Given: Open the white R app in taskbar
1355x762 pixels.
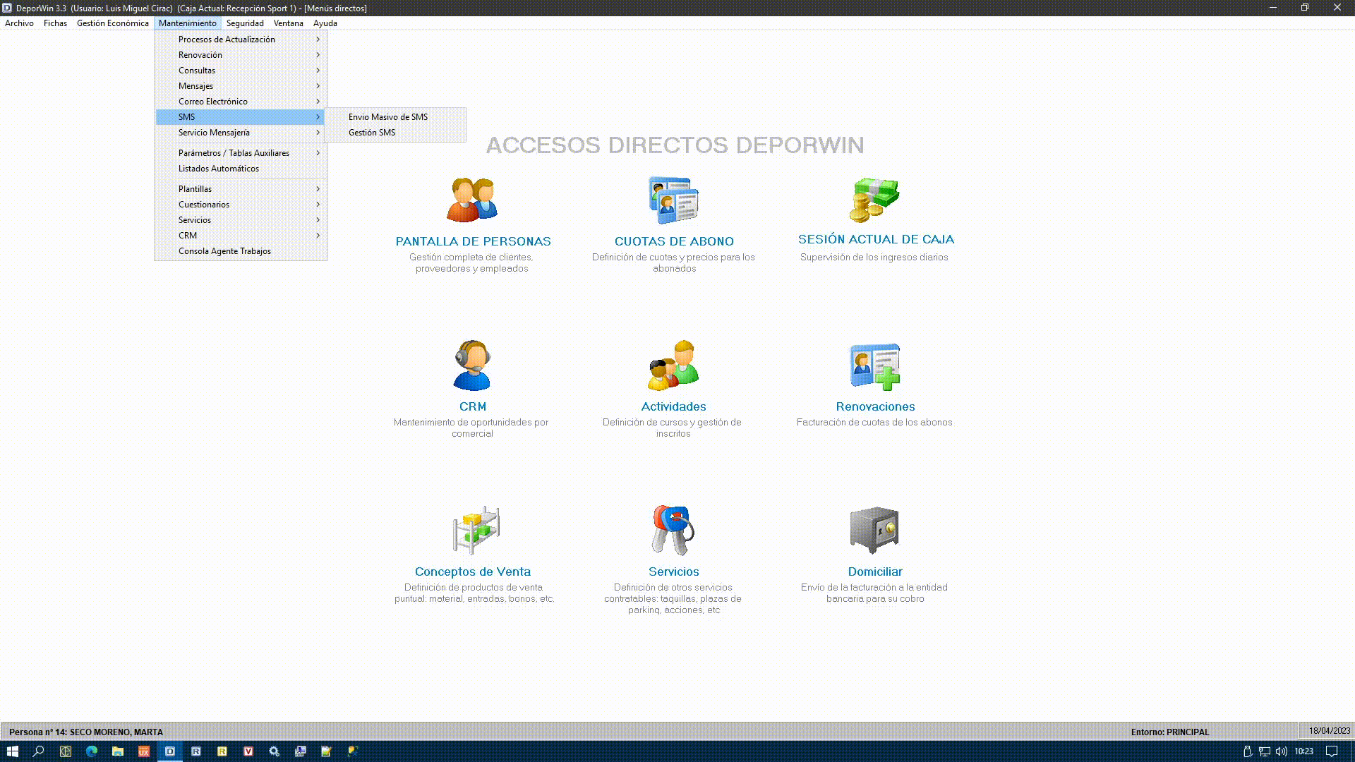Looking at the screenshot, I should [x=196, y=751].
